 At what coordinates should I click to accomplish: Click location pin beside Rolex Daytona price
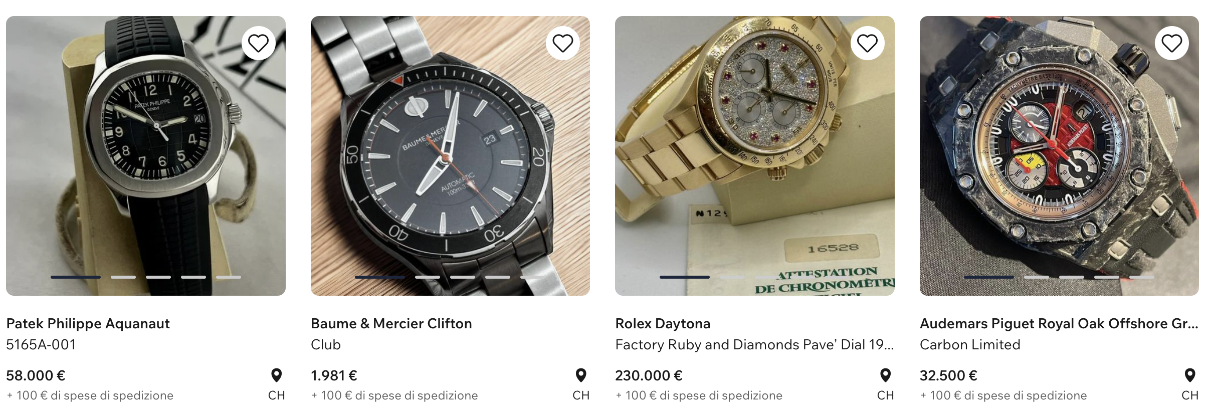coord(885,375)
